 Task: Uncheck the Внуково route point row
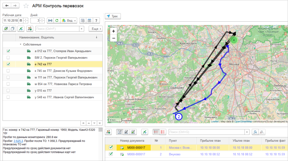pyautogui.click(x=111, y=154)
